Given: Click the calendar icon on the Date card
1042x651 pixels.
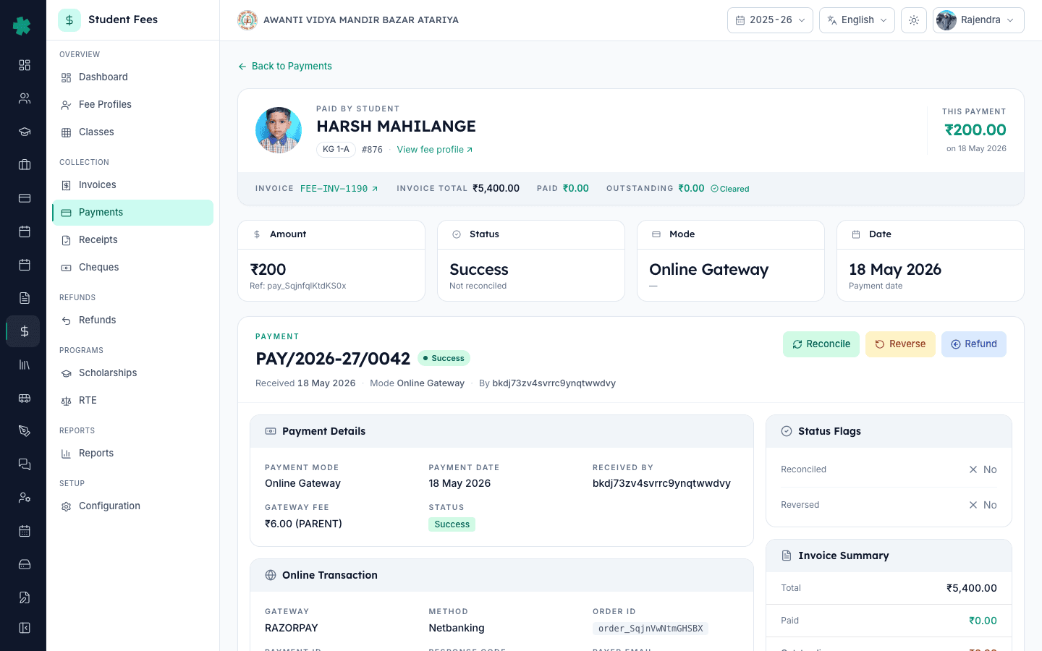Looking at the screenshot, I should (856, 234).
